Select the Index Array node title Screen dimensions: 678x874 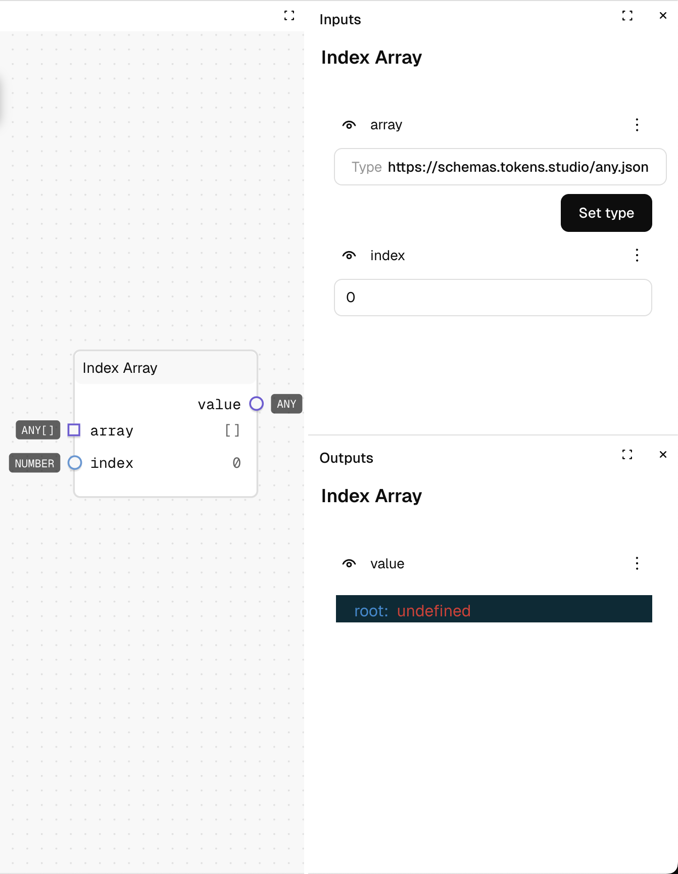coord(120,368)
